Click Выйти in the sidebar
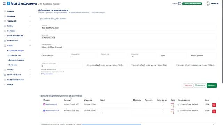This screenshot has width=223, height=125. point(10,84)
